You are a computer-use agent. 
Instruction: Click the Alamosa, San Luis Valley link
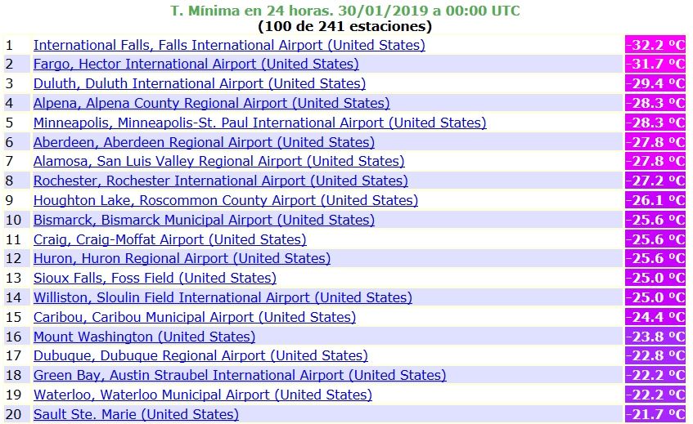(x=218, y=161)
